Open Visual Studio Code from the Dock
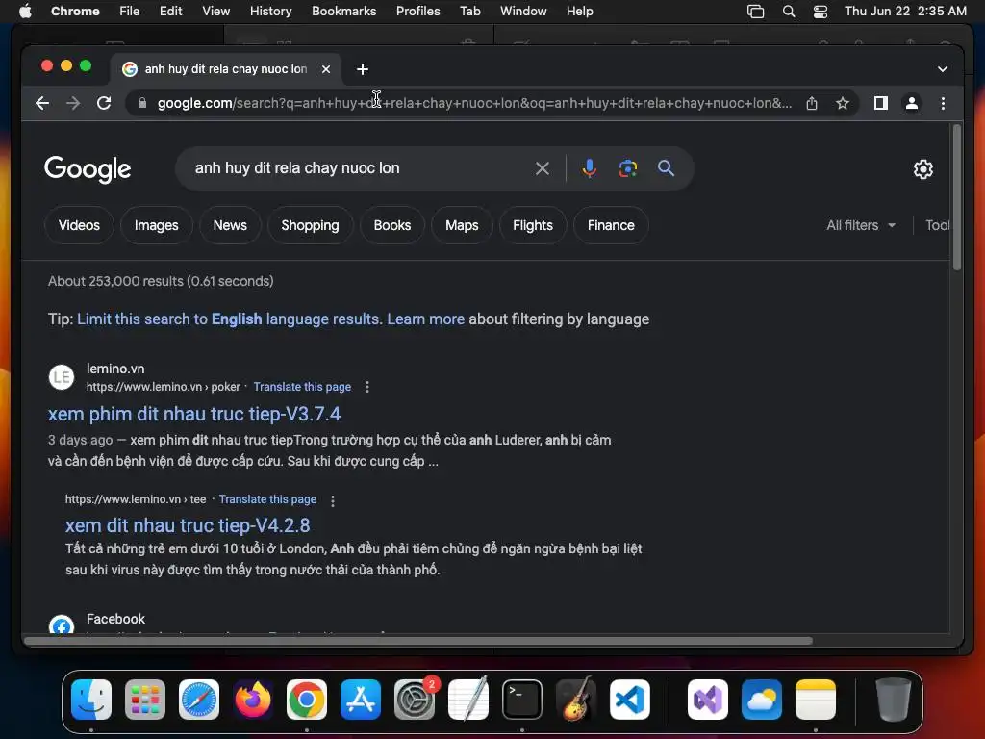The height and width of the screenshot is (739, 985). pos(629,700)
